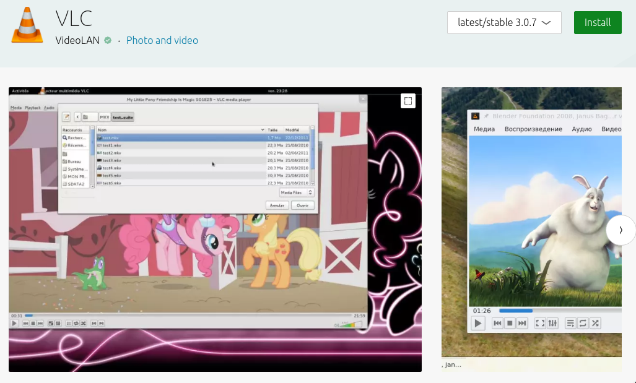Click the pencil edit-path icon in file dialog
The image size is (636, 383).
point(66,117)
